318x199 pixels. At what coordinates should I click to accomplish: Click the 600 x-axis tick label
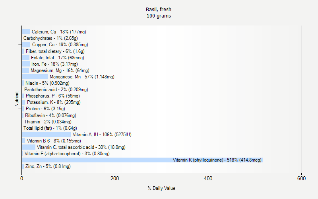[x=301, y=178]
